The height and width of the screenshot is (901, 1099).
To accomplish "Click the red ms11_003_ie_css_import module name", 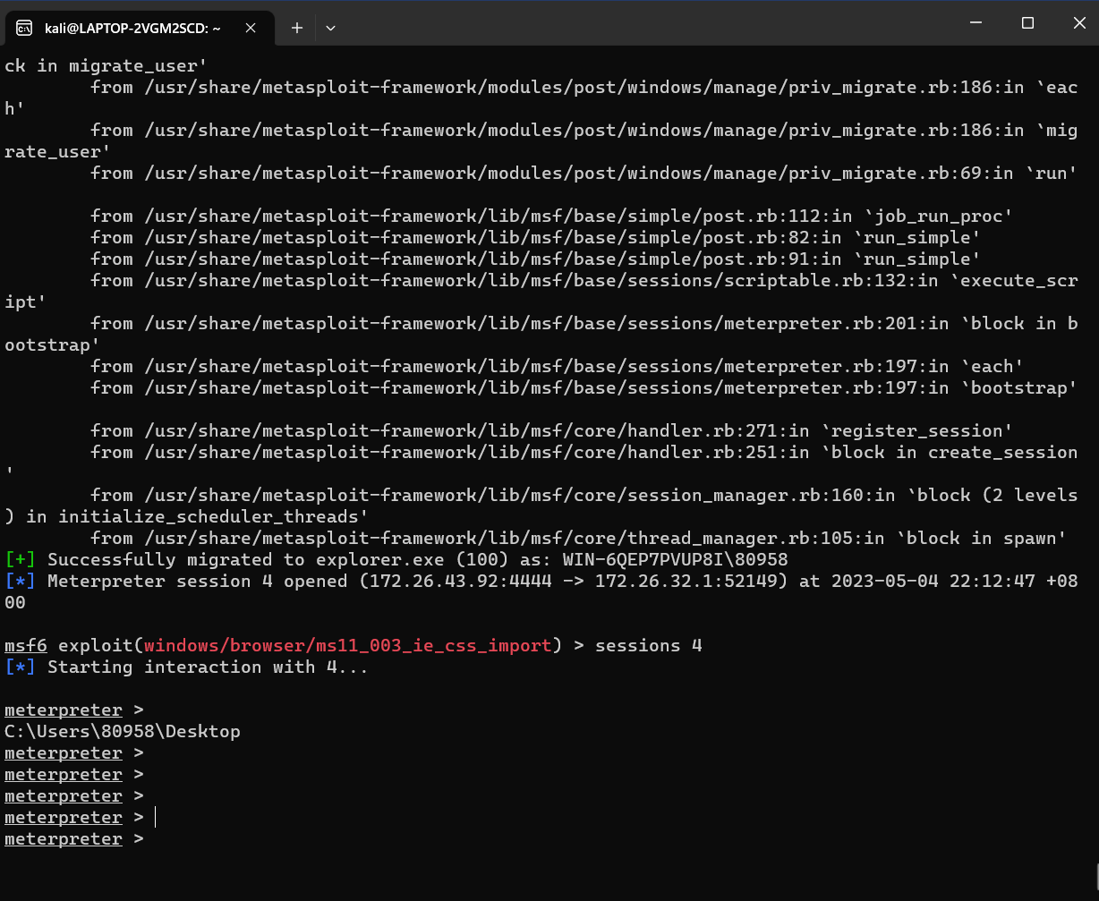I will 348,645.
